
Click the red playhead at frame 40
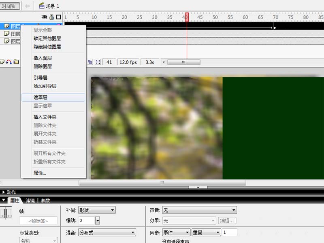(x=187, y=17)
